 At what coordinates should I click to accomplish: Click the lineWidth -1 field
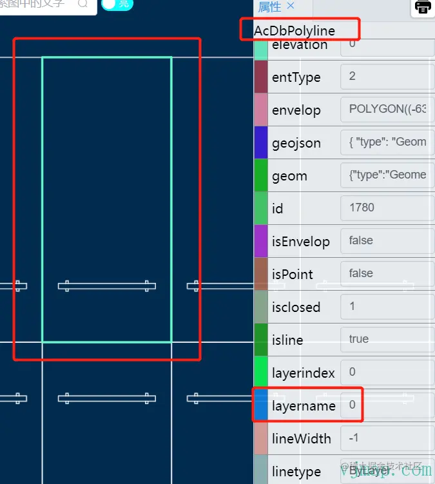(387, 438)
